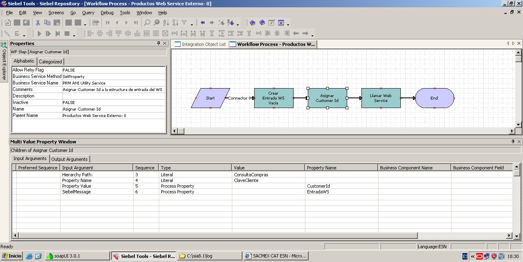523x262 pixels.
Task: Select the Cut icon on the toolbar
Action: tap(37, 23)
